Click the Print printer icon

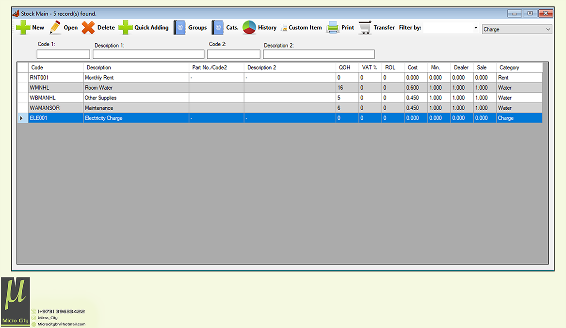[x=333, y=28]
